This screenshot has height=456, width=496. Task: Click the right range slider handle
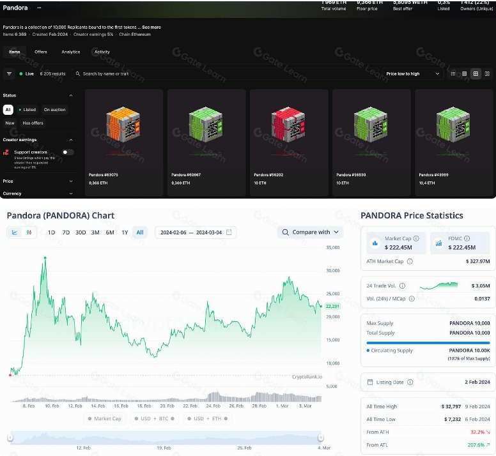pos(321,437)
